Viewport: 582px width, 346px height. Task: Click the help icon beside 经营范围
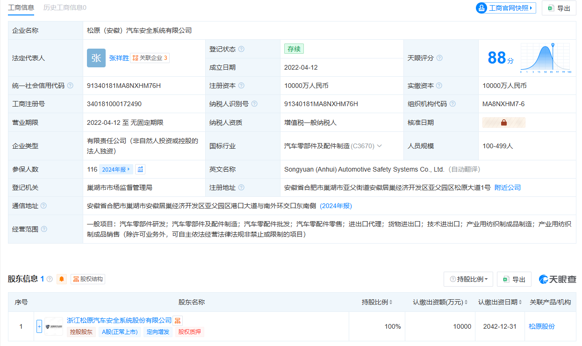44,229
